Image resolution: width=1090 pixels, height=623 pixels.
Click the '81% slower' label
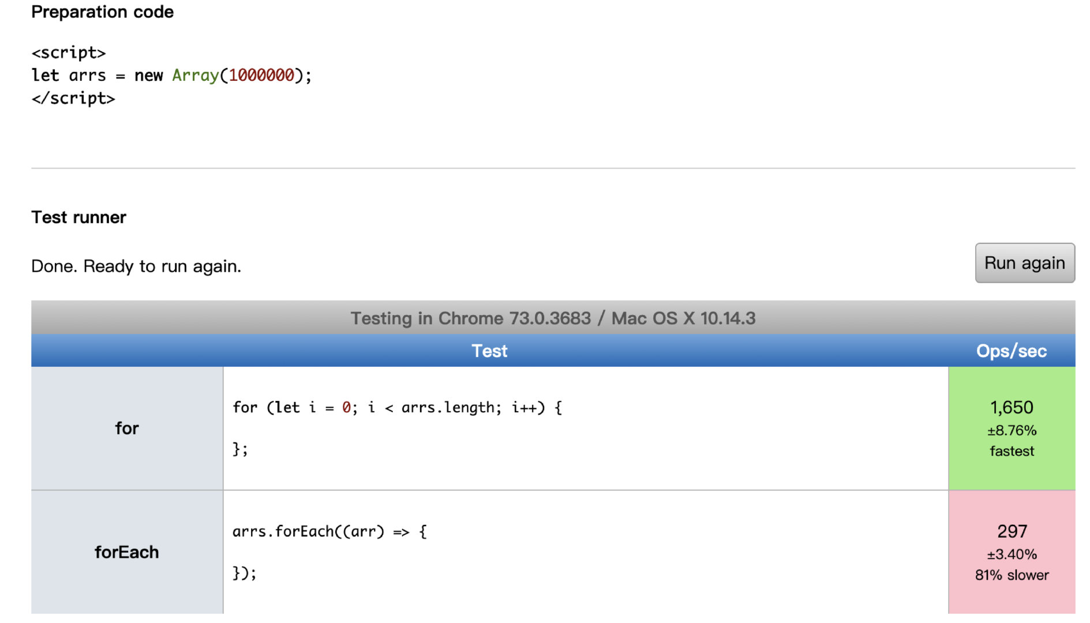[x=1012, y=575]
